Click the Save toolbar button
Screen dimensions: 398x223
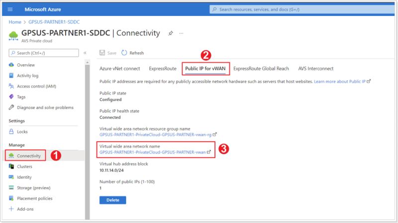[108, 53]
